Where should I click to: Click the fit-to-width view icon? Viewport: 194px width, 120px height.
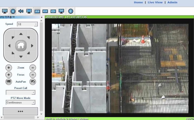click(45, 11)
